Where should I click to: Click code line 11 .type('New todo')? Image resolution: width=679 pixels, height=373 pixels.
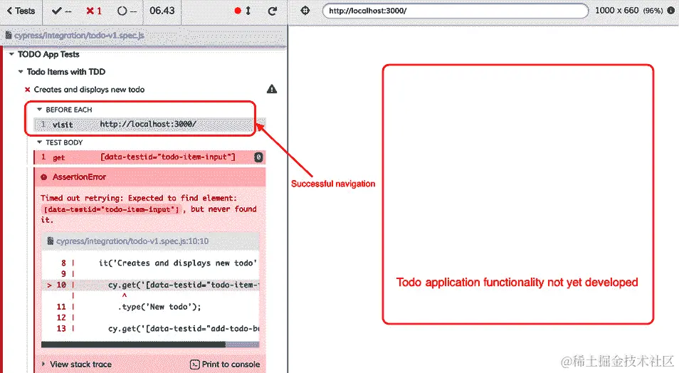point(150,307)
